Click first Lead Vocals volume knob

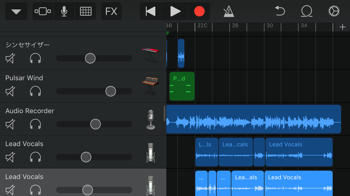pos(86,157)
